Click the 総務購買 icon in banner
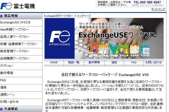169x112 pixels. pos(114,49)
